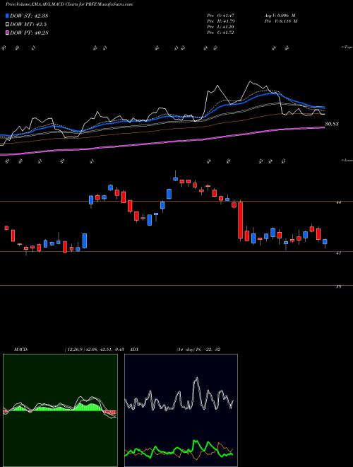Click the 30.83 price label on EMA chart
The image size is (353, 467).
[x=332, y=124]
